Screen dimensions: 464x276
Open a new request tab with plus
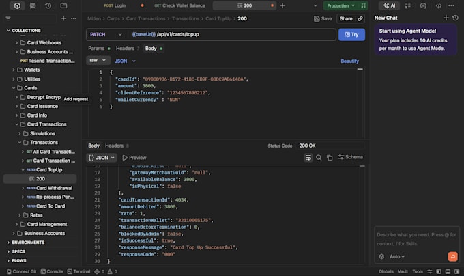coord(282,5)
